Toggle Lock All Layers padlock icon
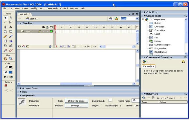 pos(47,27)
